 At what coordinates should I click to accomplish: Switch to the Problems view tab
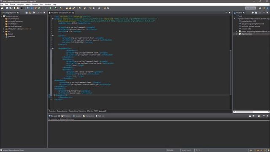point(67,116)
